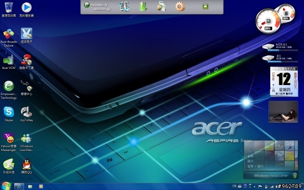Click the ACER (C:) usage bar

pos(283,50)
